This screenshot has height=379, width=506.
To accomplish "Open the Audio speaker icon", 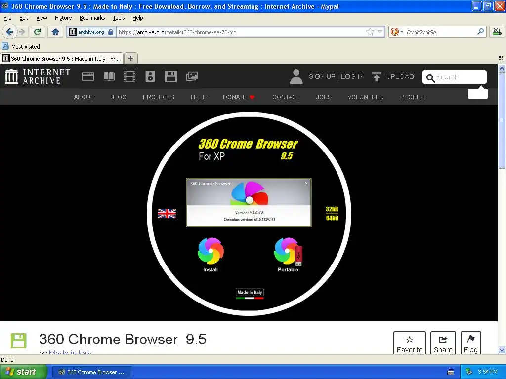I will [150, 76].
